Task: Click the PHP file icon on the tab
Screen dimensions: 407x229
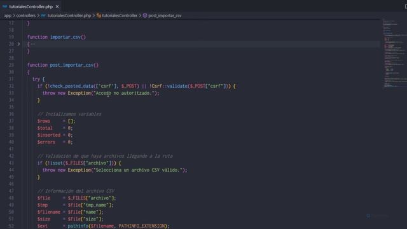Action: [4, 6]
